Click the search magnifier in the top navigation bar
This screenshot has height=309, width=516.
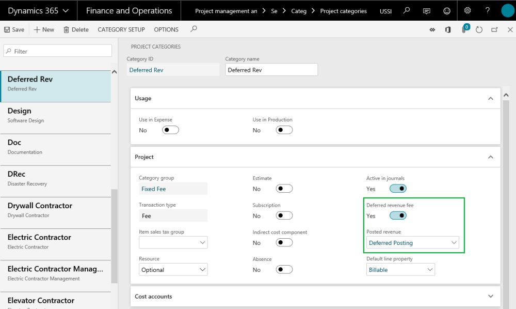pyautogui.click(x=407, y=11)
